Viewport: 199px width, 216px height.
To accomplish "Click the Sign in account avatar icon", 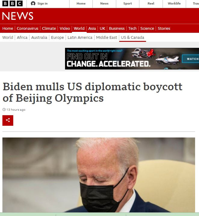I will (x=33, y=3).
